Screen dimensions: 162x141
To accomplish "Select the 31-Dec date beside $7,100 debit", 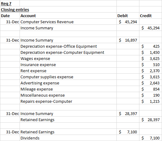I will click(x=10, y=132).
